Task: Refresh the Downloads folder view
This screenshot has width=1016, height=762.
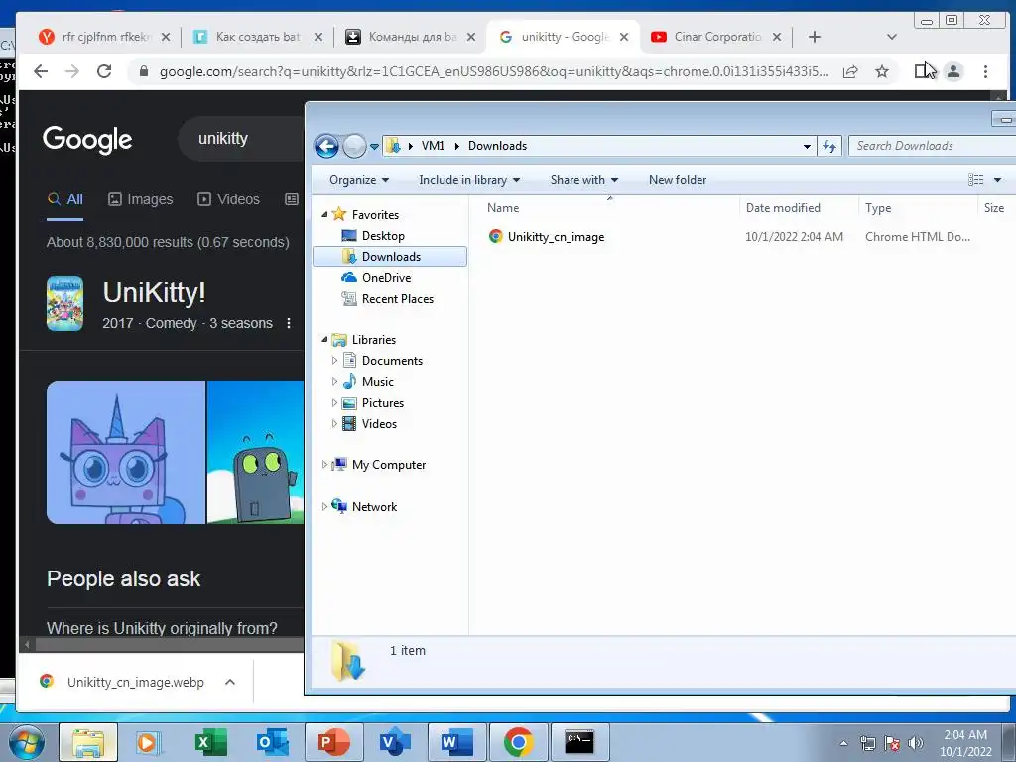Action: click(829, 147)
